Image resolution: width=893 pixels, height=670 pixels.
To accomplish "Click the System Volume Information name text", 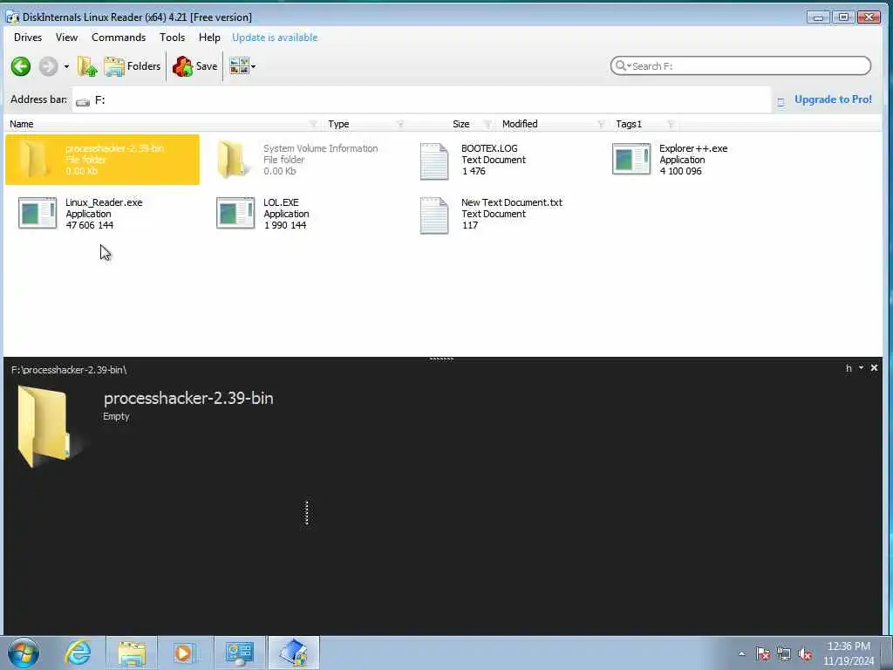I will pyautogui.click(x=321, y=148).
